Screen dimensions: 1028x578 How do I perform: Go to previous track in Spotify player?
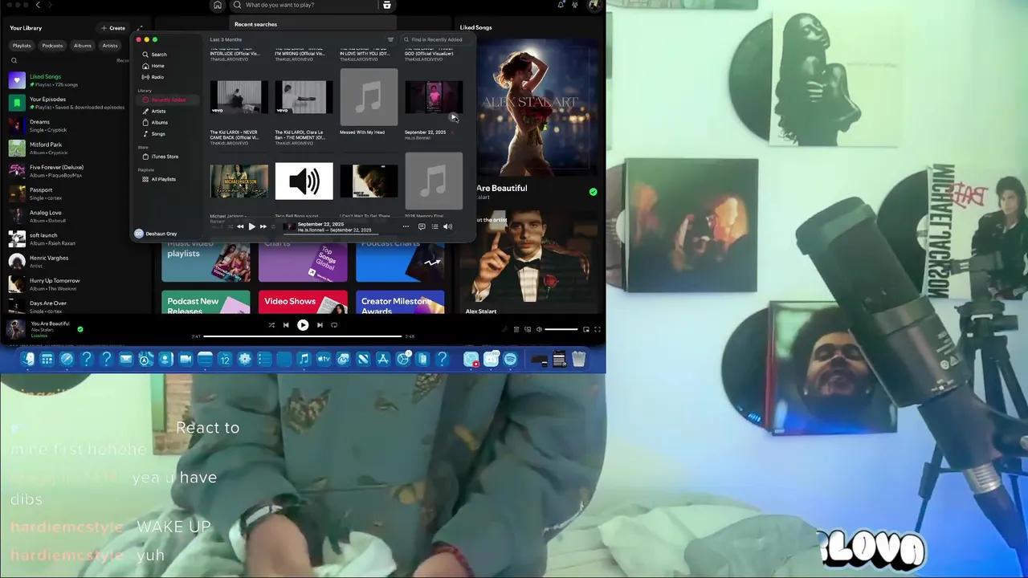[286, 325]
